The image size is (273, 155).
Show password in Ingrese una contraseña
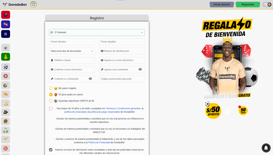pos(140,70)
